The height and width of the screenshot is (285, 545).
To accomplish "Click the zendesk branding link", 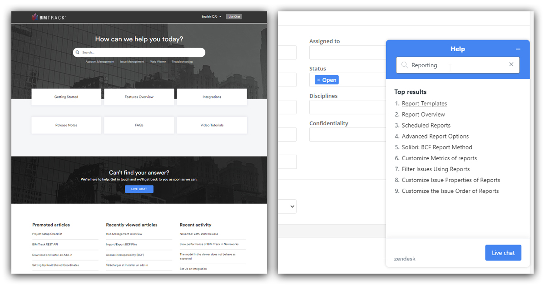I will (405, 259).
